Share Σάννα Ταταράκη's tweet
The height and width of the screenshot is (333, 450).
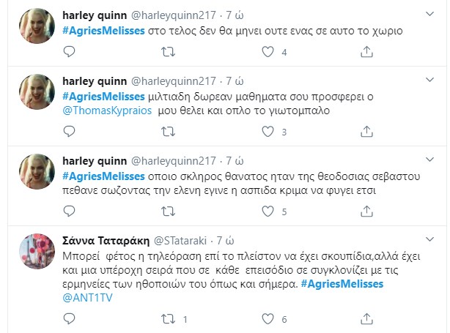coord(367,319)
